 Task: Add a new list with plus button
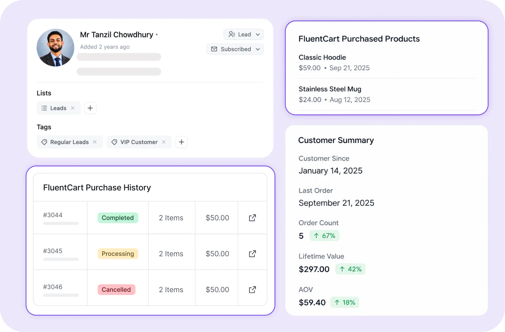pyautogui.click(x=90, y=108)
